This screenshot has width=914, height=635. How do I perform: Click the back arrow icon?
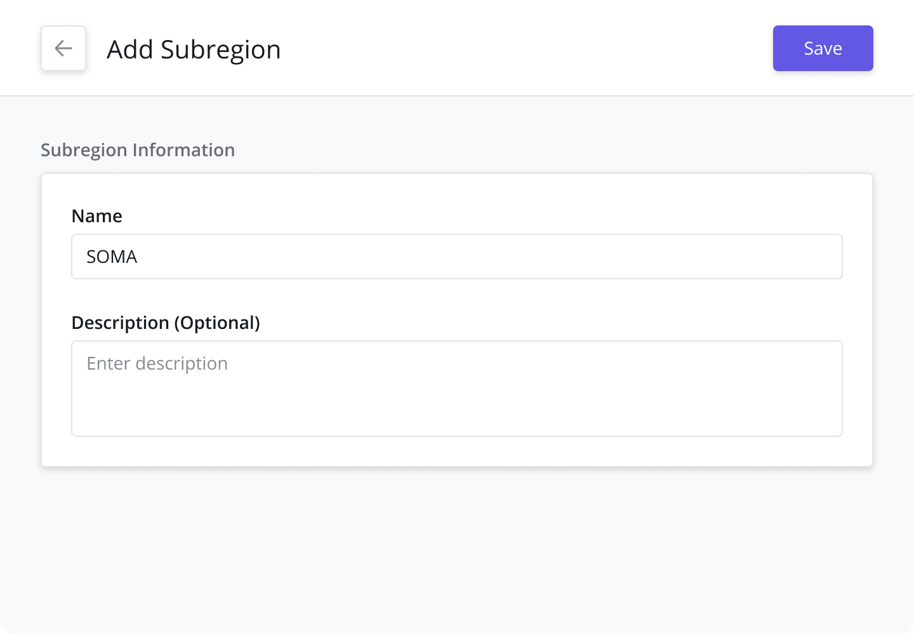click(x=63, y=48)
